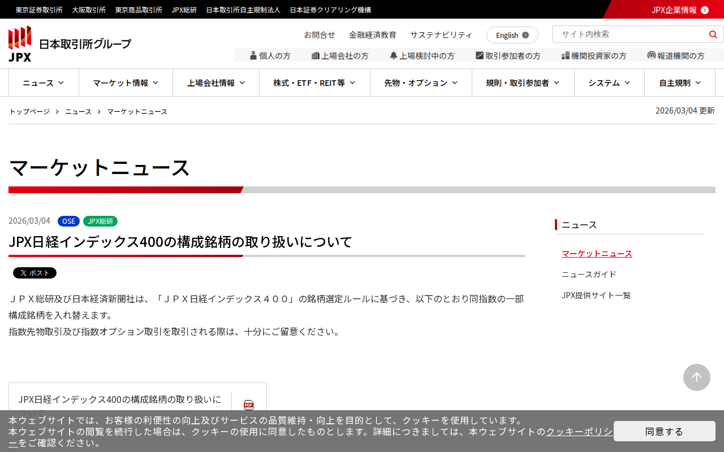Click the building icon beside 上場会社の方
Screen dimensions: 724x452
click(316, 55)
